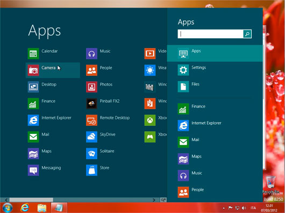Viewport: 285px width, 213px height.
Task: Click the horizontal scrollbar thumb
Action: (x=31, y=200)
